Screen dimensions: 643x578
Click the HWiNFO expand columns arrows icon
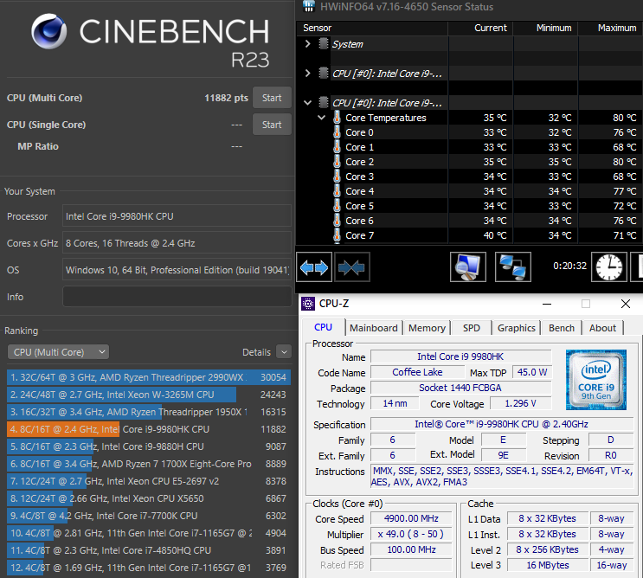(x=314, y=267)
